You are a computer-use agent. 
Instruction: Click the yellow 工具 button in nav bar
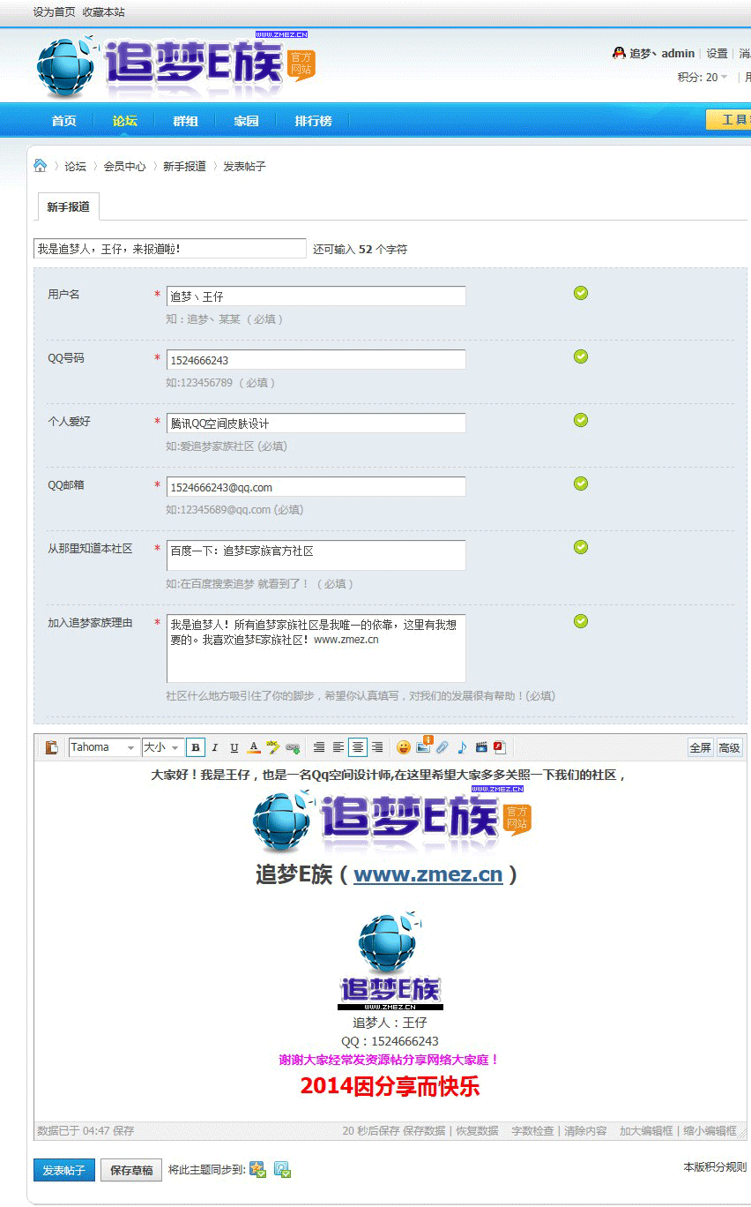click(728, 120)
